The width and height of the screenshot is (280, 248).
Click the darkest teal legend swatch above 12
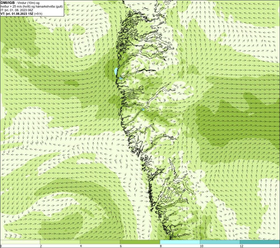[260, 242]
